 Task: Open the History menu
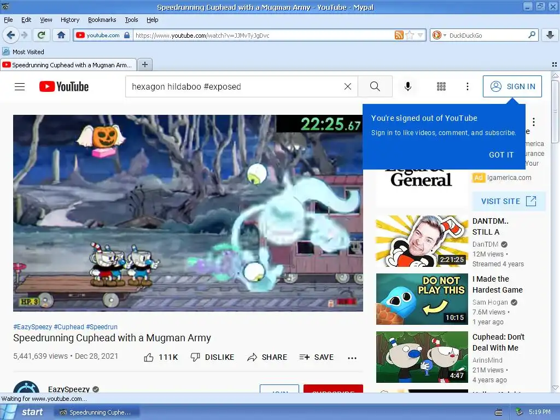pos(69,20)
